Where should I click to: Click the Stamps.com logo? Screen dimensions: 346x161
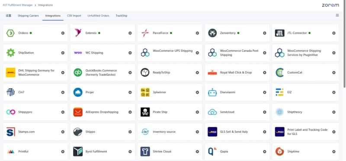click(10, 132)
